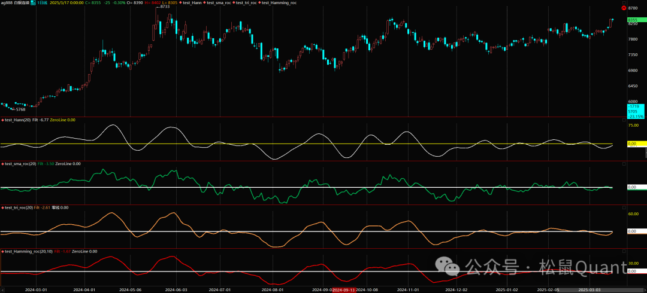
Task: Click the diamond icon of test_tri_roc(20) panel
Action: tap(2, 207)
